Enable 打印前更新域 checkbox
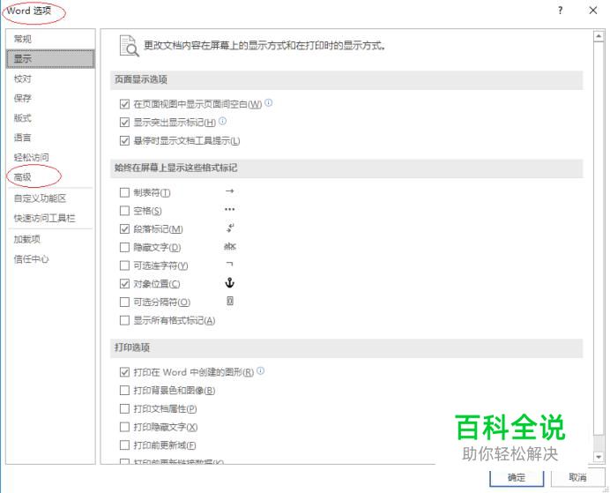Image resolution: width=610 pixels, height=493 pixels. coord(124,444)
